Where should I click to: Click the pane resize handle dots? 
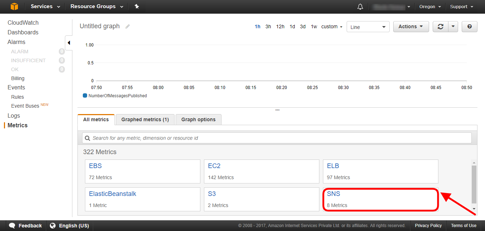(x=277, y=110)
